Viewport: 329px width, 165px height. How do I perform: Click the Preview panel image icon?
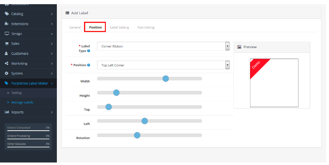tap(239, 47)
